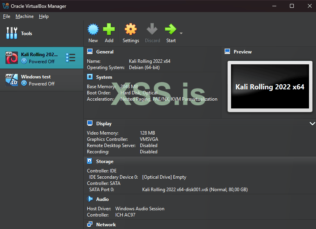Image resolution: width=316 pixels, height=229 pixels.
Task: Start the VM with green arrow
Action: point(171,29)
